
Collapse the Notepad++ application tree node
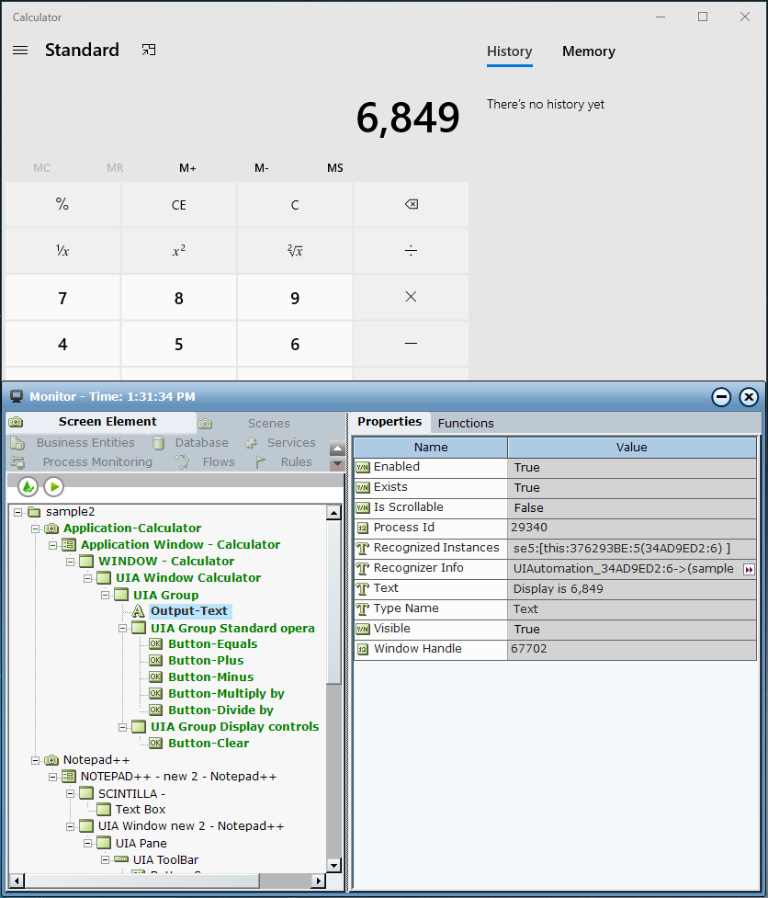pos(36,760)
